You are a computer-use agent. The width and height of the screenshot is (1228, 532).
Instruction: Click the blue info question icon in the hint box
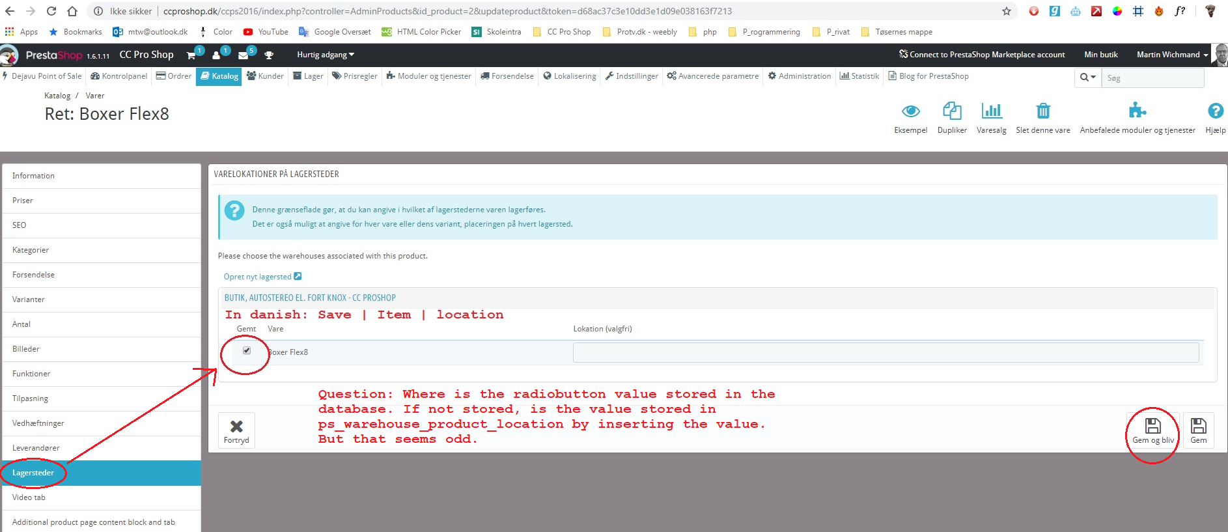click(x=234, y=210)
